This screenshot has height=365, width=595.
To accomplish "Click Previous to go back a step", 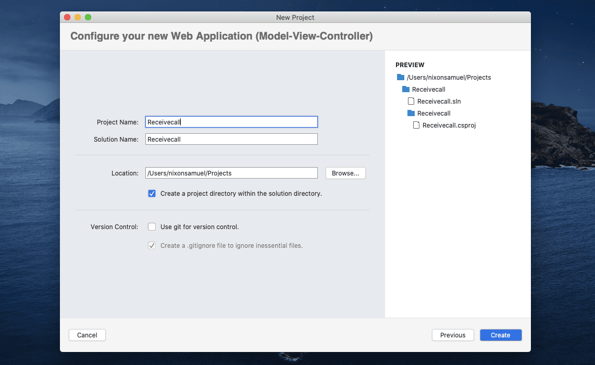I will [452, 335].
